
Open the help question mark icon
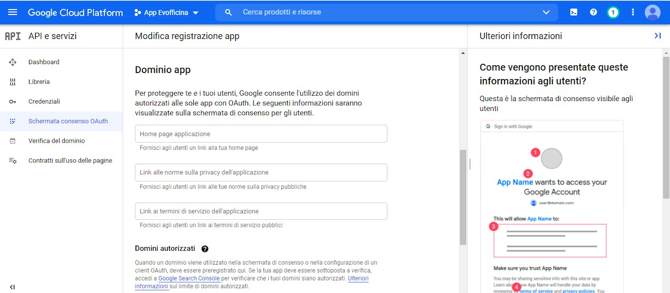coord(594,12)
